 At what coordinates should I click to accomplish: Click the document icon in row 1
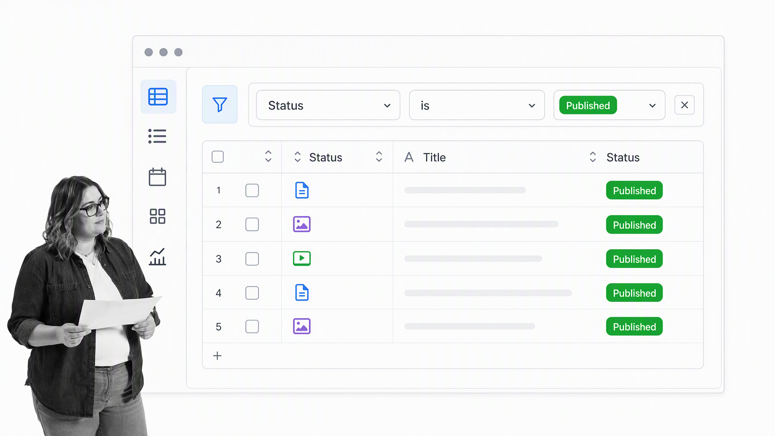click(302, 190)
